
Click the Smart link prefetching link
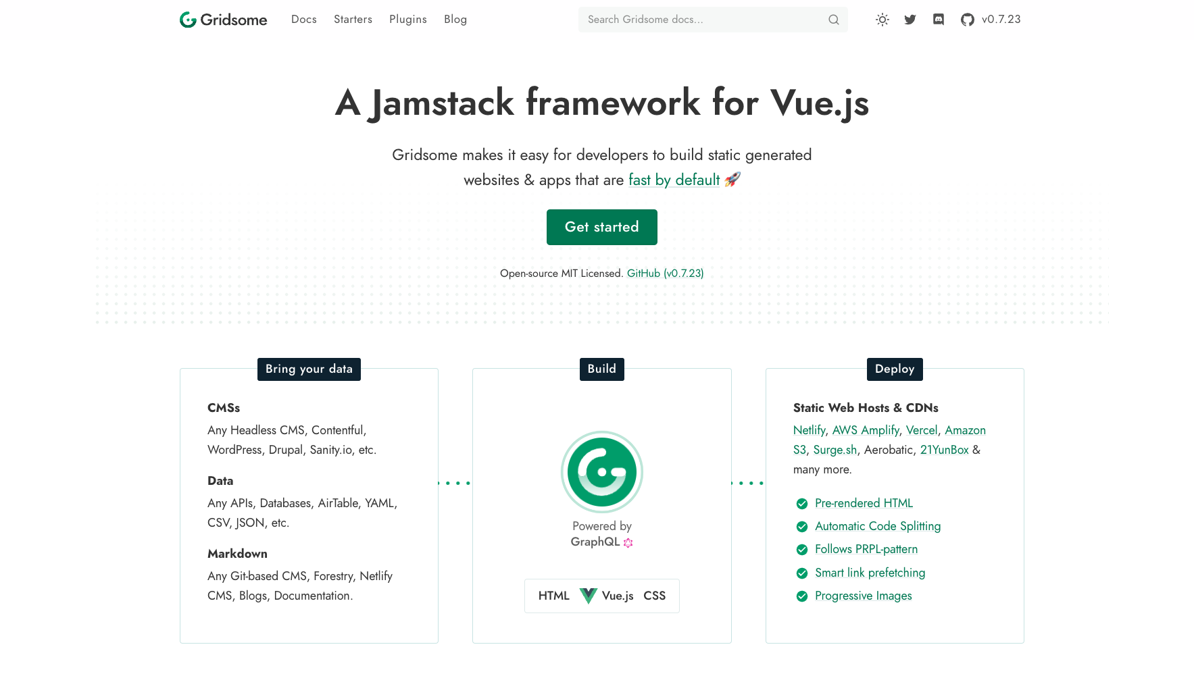click(x=870, y=573)
